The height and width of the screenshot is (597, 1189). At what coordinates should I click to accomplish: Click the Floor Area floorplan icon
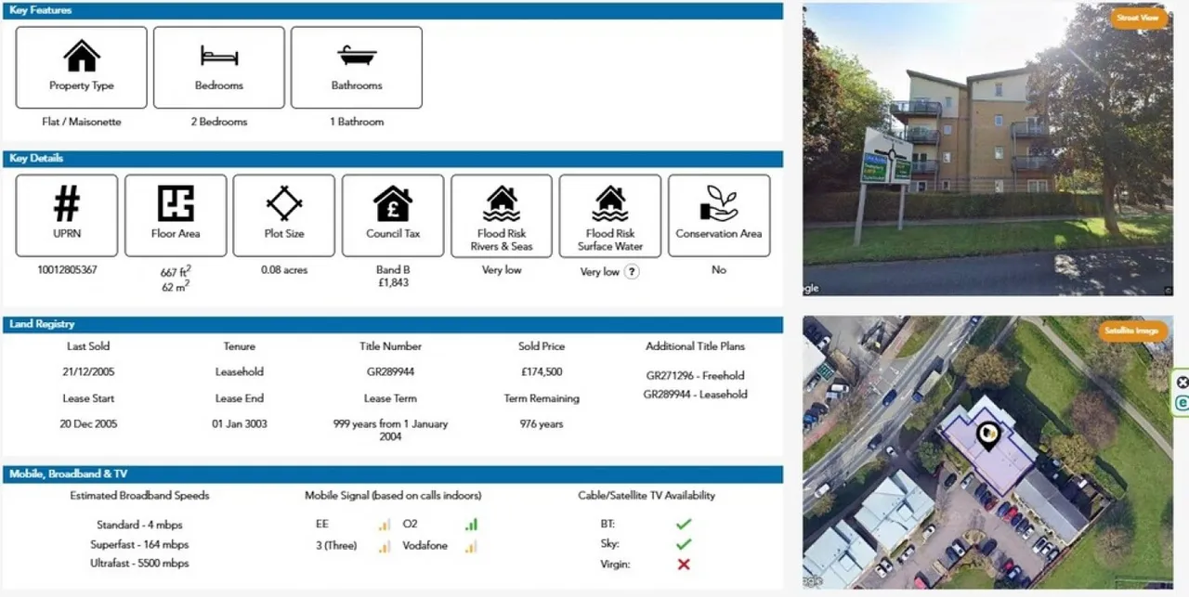[x=176, y=203]
